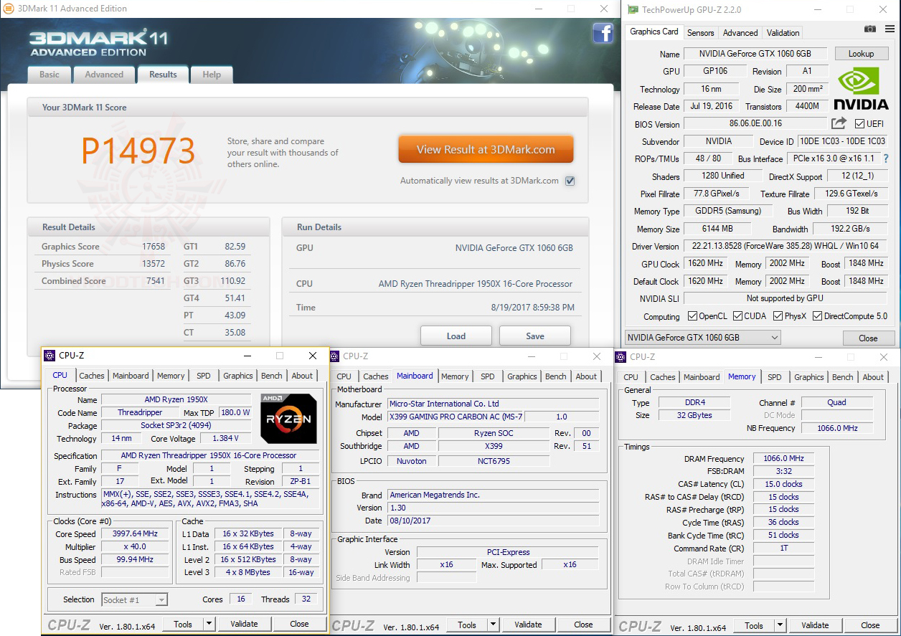Click the Lookup button in GPU-Z
This screenshot has height=636, width=901.
point(861,53)
